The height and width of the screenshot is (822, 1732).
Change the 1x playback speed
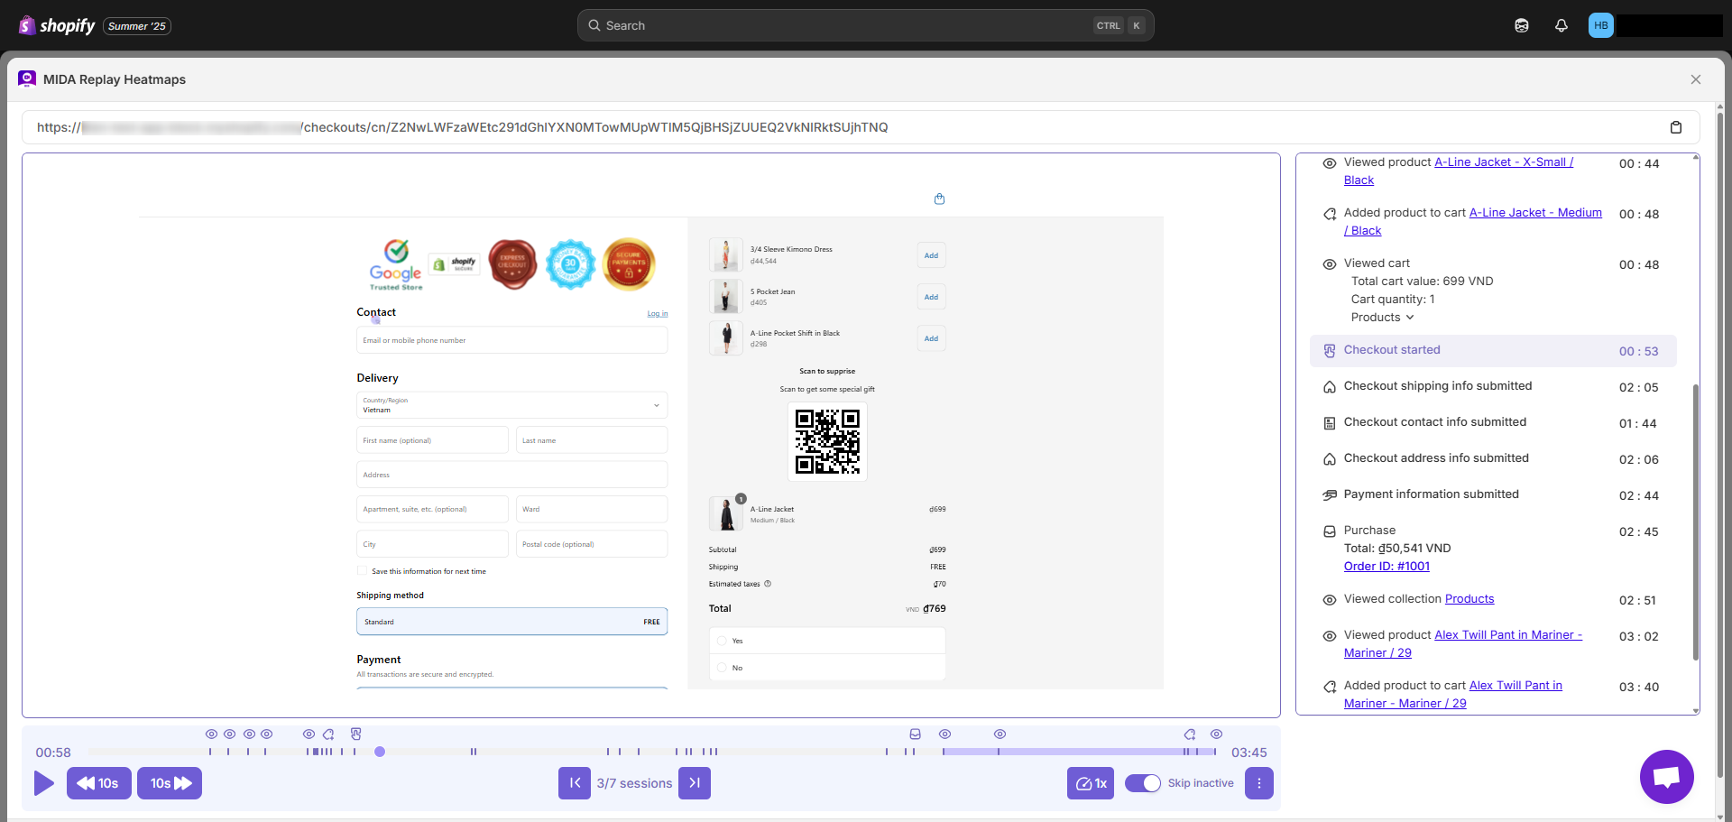[1090, 783]
